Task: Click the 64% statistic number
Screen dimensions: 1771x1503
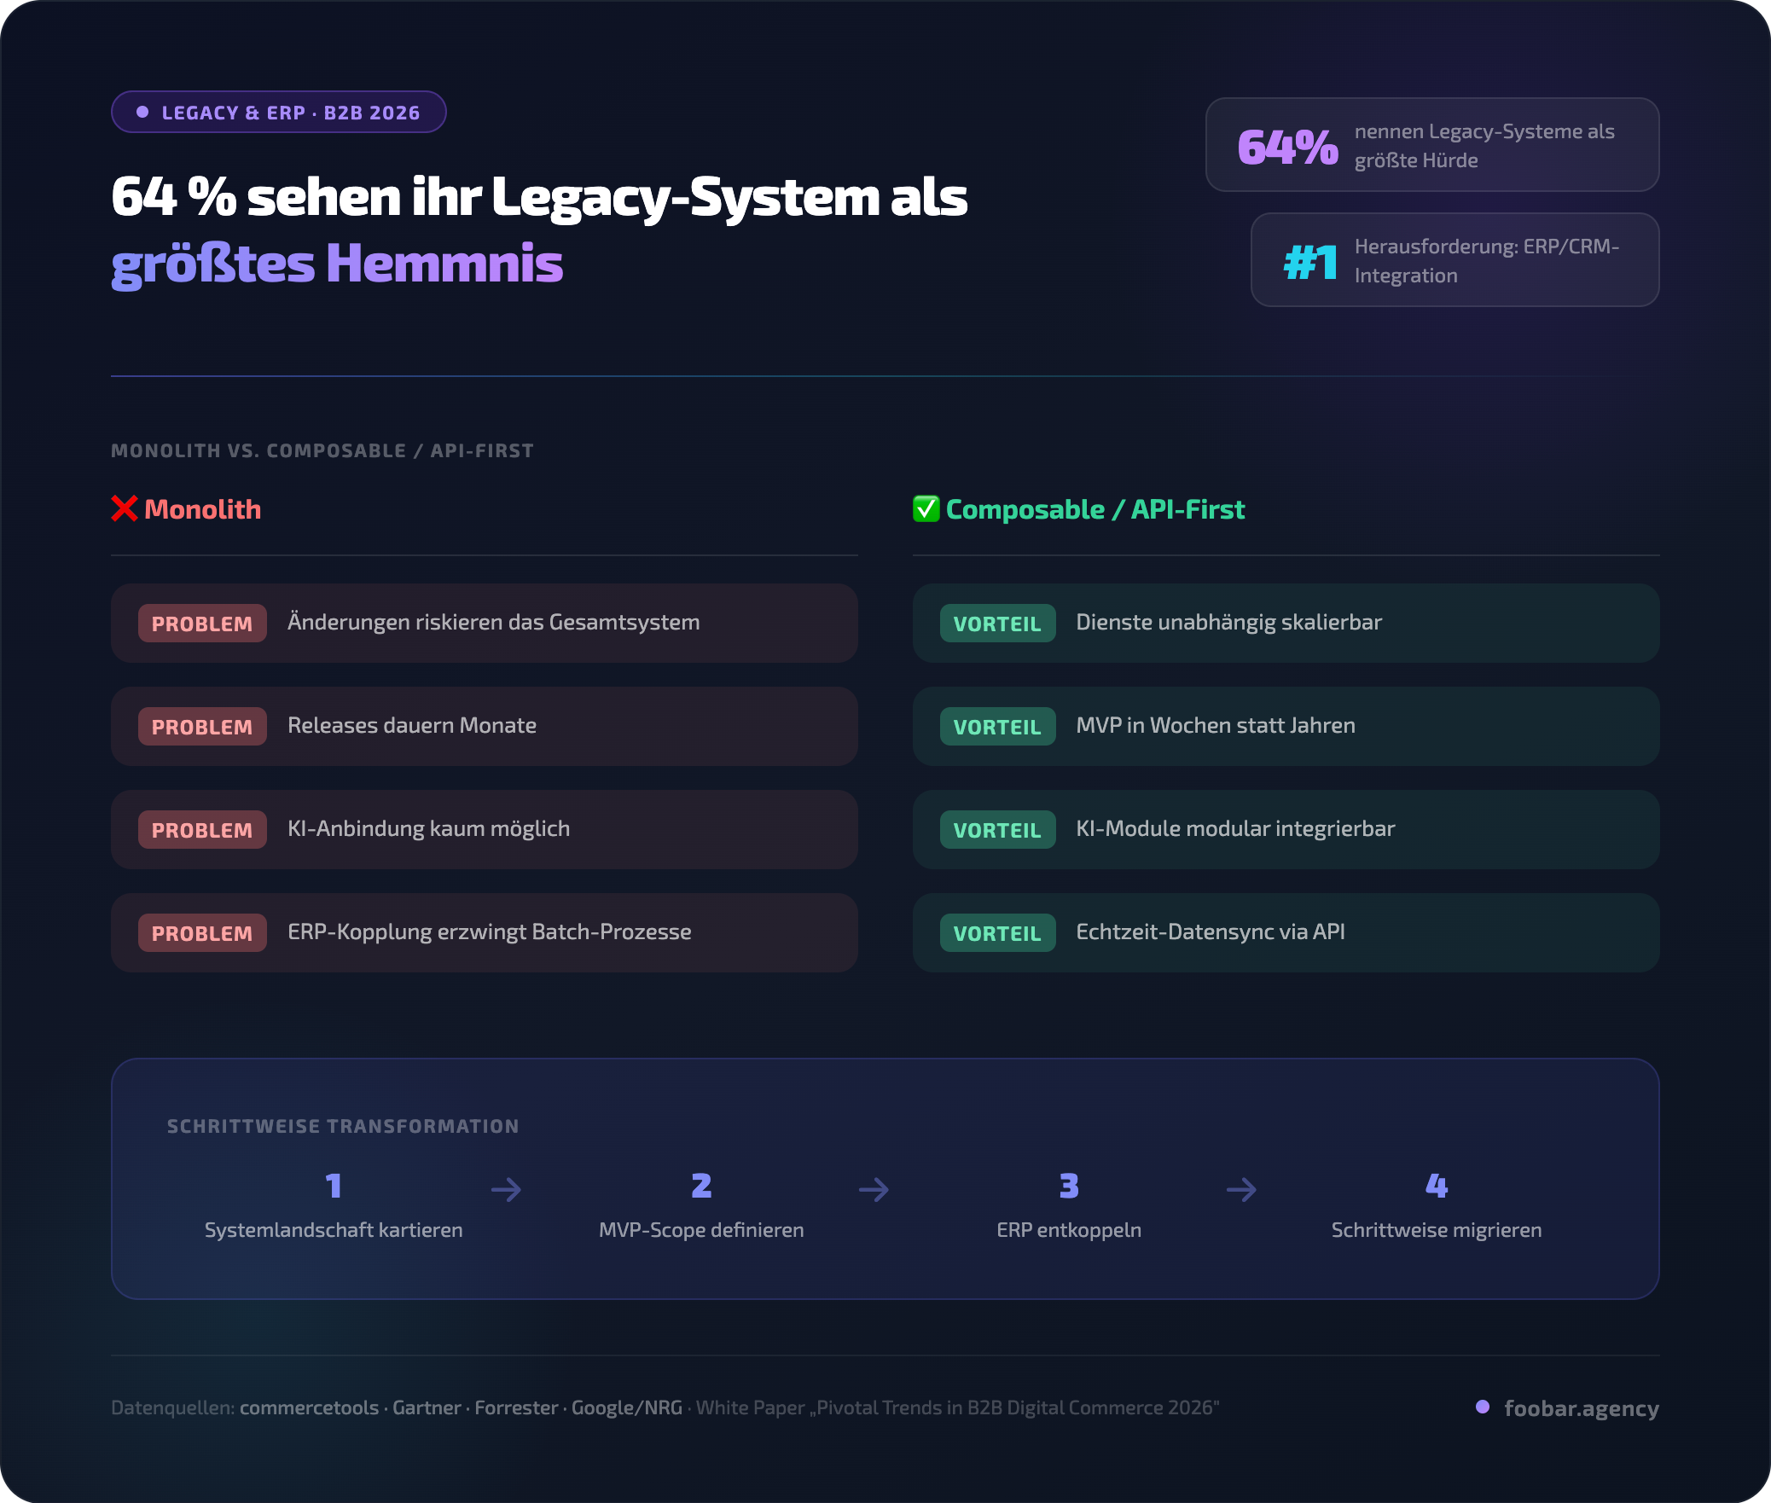Action: 1287,146
